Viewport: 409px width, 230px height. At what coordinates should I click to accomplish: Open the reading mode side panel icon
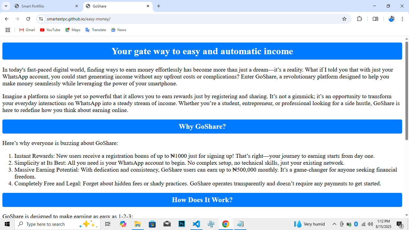coord(375,19)
